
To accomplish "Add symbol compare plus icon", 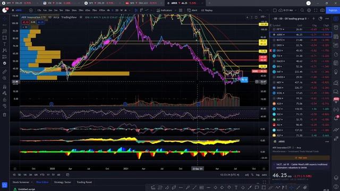I will (x=31, y=10).
